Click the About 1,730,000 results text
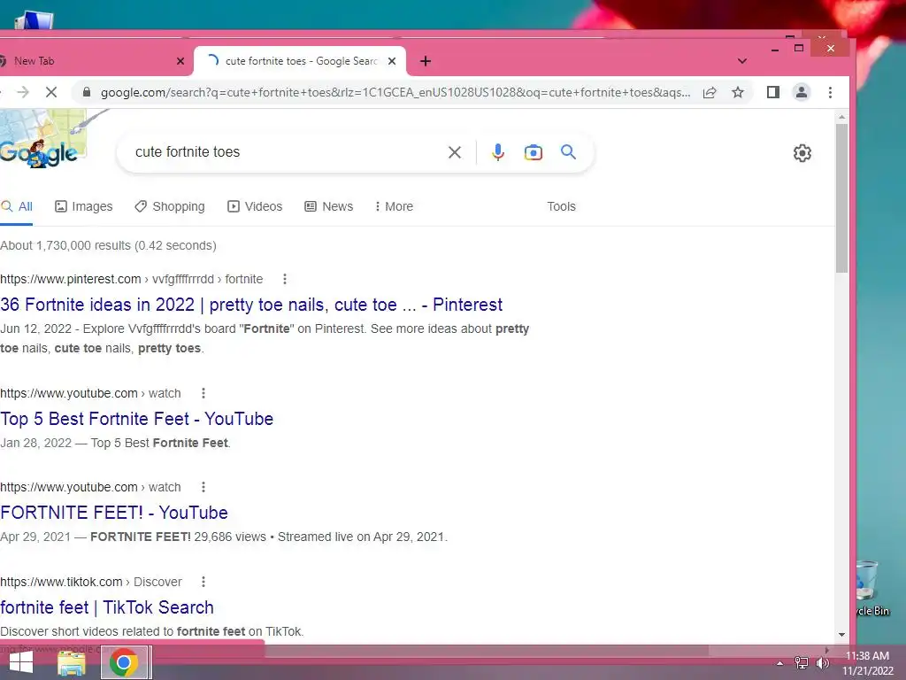The width and height of the screenshot is (906, 680). point(108,246)
